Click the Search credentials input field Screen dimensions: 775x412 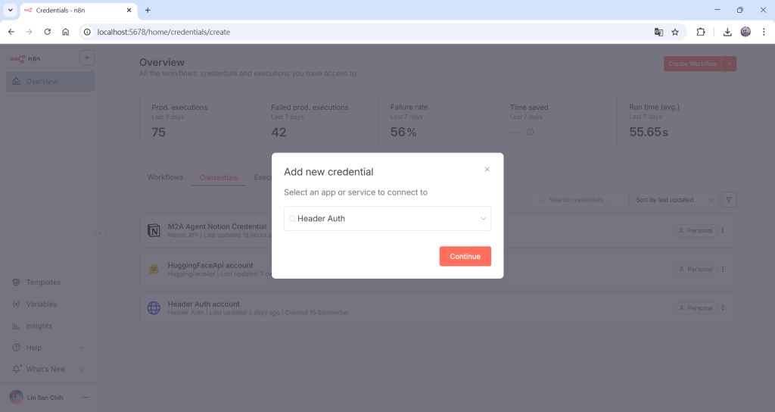[x=580, y=200]
